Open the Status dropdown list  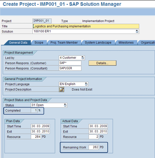coord(65,105)
